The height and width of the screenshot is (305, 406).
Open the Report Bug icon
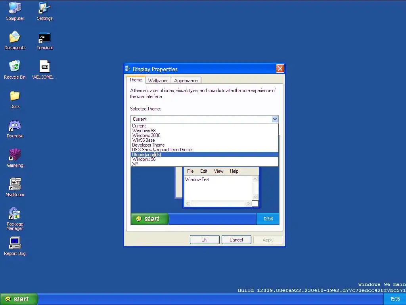[x=15, y=246]
